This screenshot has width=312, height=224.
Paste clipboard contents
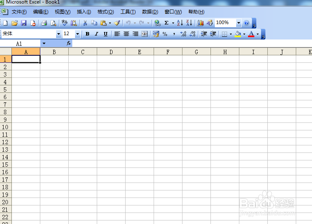[103, 23]
